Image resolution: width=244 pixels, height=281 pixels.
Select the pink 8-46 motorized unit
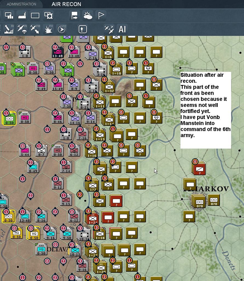pos(58,118)
